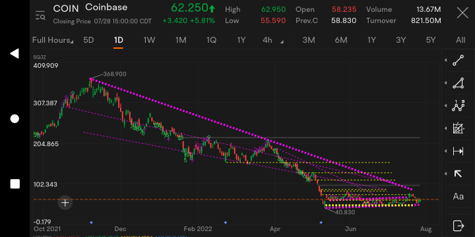Image resolution: width=475 pixels, height=237 pixels.
Task: Select the 3M time range
Action: 309,40
